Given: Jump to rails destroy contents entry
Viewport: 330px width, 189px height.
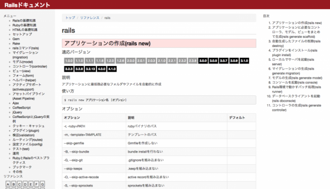Looking at the screenshot, I should [x=296, y=43].
